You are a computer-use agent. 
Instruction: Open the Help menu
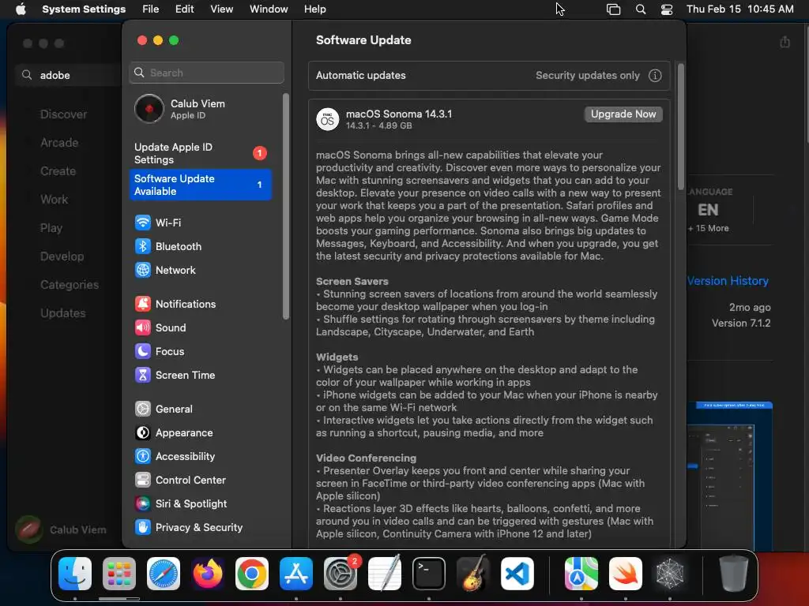(x=314, y=9)
